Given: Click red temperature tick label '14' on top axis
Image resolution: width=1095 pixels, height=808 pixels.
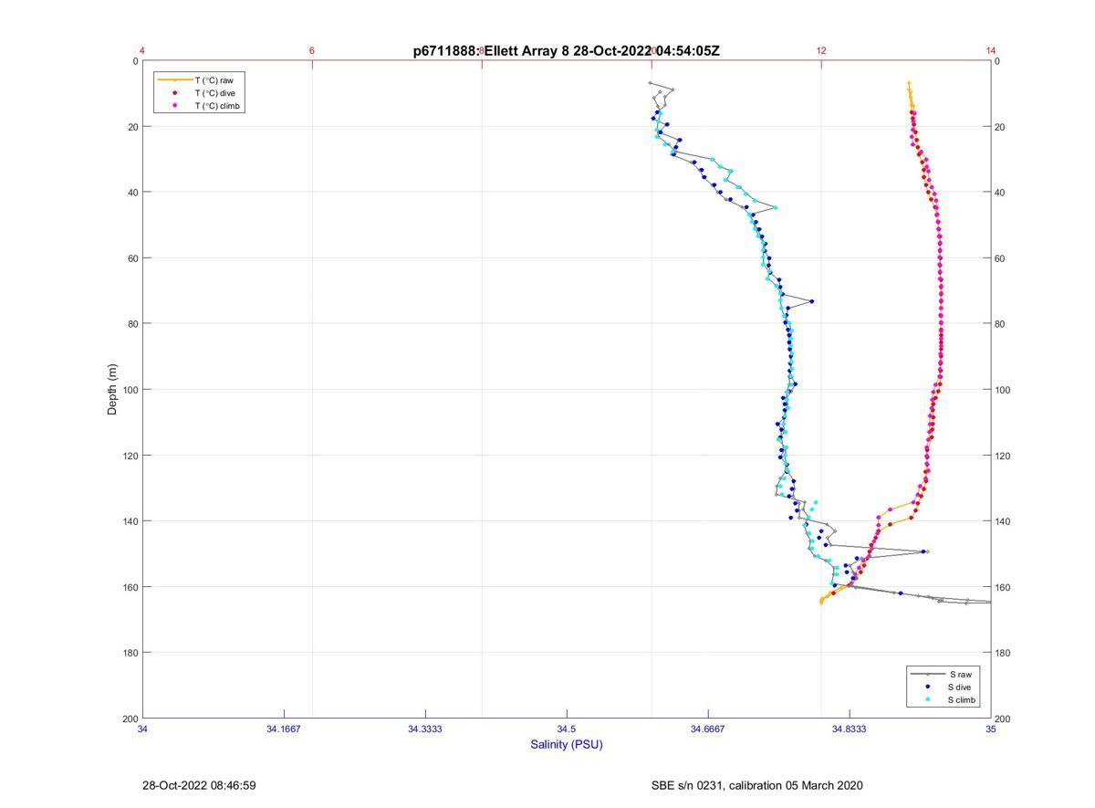Looking at the screenshot, I should point(991,51).
